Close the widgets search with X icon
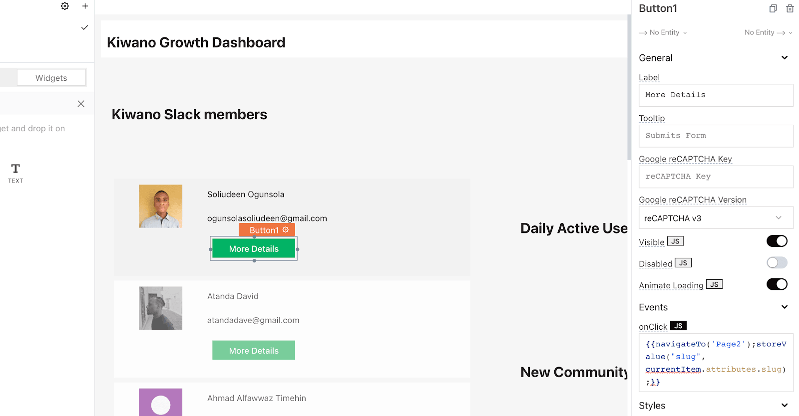Image resolution: width=799 pixels, height=416 pixels. coord(81,104)
